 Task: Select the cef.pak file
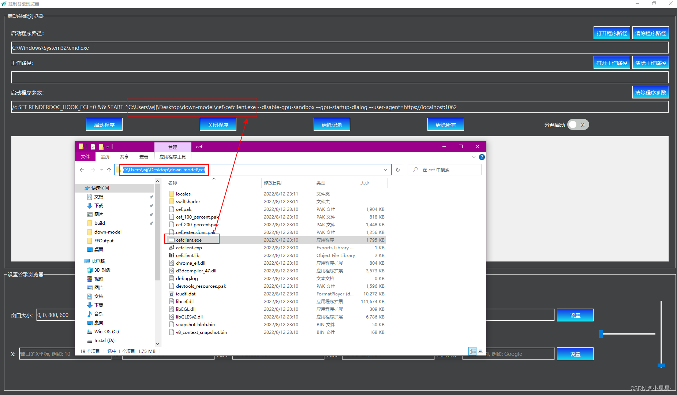point(184,209)
